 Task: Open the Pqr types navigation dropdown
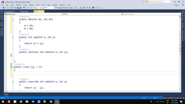coord(92,14)
